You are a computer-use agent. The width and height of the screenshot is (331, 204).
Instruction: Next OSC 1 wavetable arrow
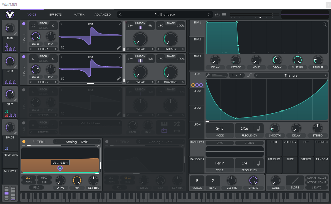click(x=120, y=24)
